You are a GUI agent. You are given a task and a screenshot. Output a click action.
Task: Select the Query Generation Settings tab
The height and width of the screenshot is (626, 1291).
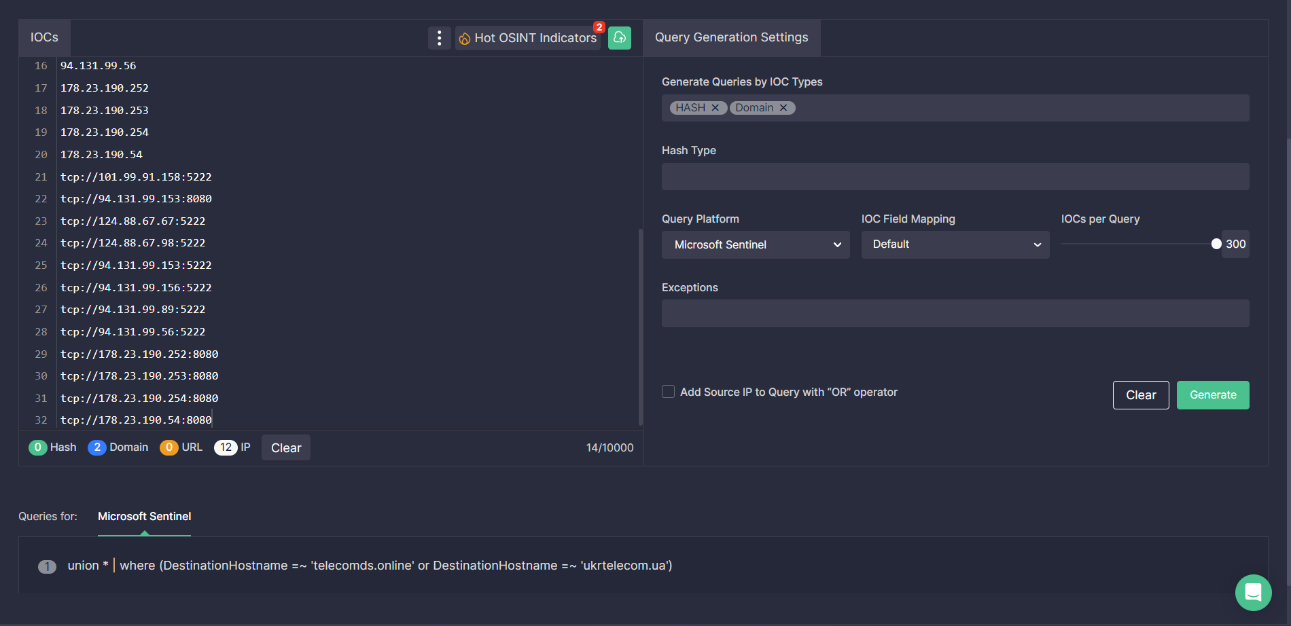point(732,38)
